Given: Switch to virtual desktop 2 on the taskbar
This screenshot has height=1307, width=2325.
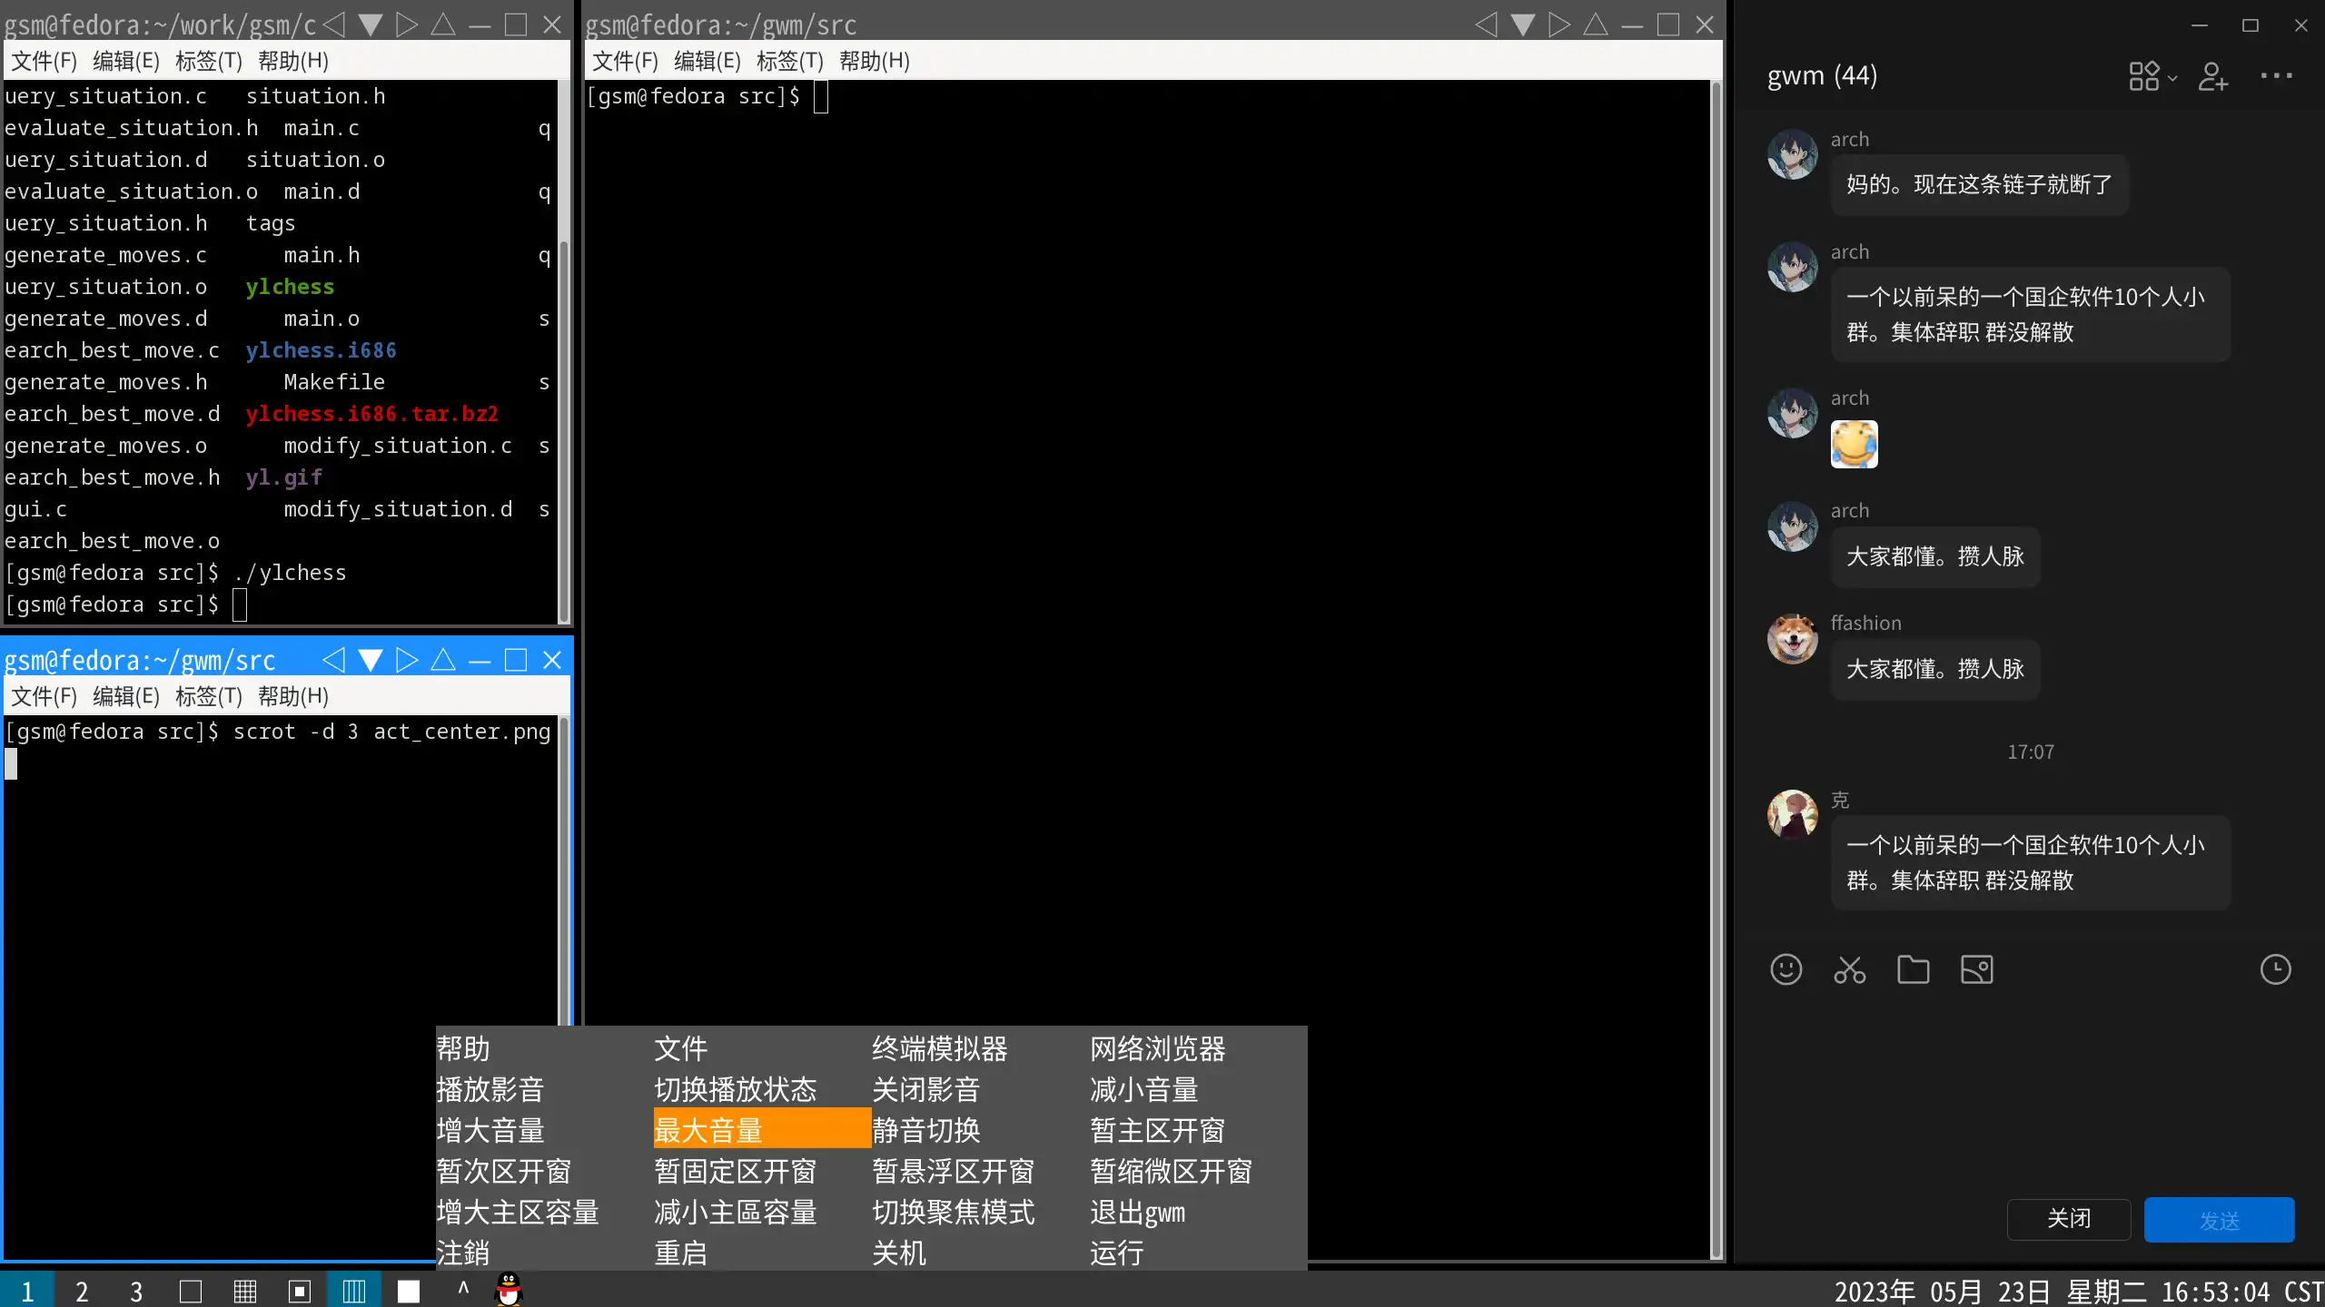Looking at the screenshot, I should [x=82, y=1291].
